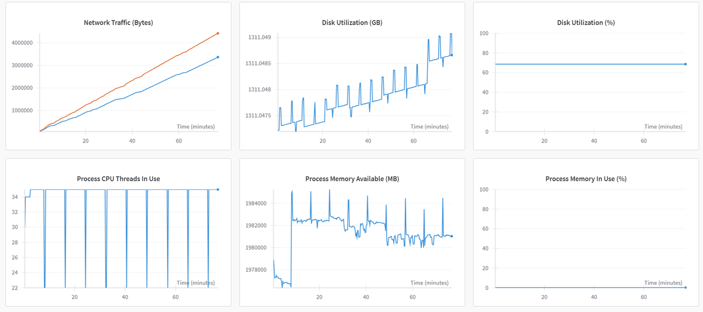Click the blue end point in Network Traffic
This screenshot has height=312, width=703.
[218, 57]
